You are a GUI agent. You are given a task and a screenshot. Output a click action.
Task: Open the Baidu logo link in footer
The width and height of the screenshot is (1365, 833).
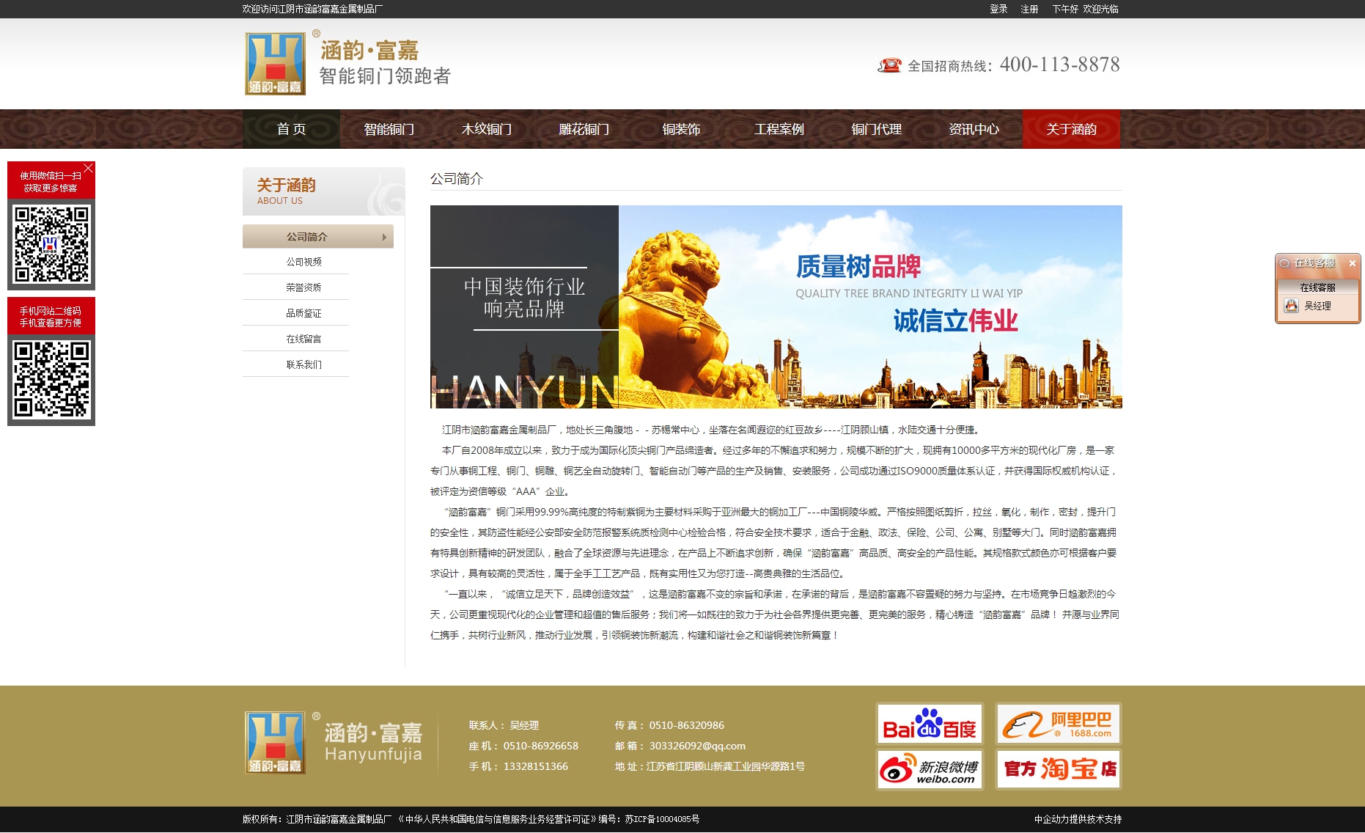(930, 724)
